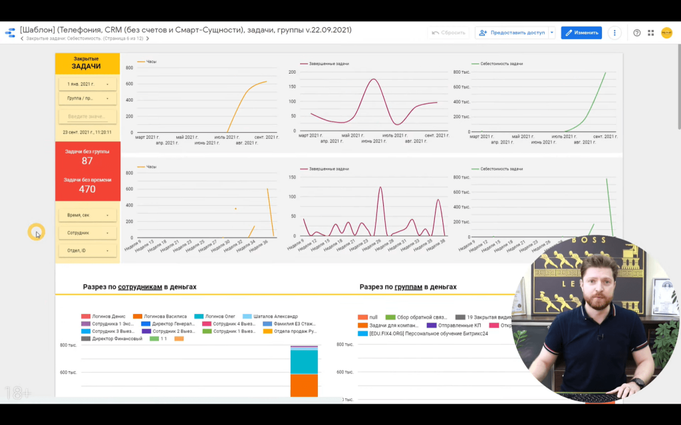This screenshot has height=425, width=681.
Task: Open the Время, сек filter dropdown
Action: click(x=87, y=215)
